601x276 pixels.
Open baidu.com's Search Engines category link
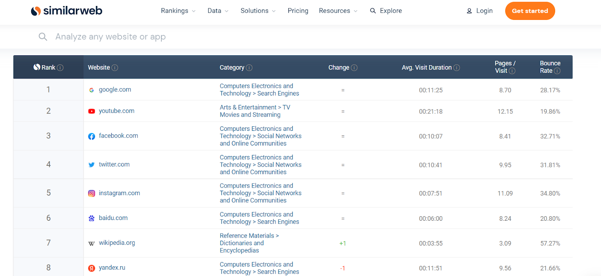[260, 218]
